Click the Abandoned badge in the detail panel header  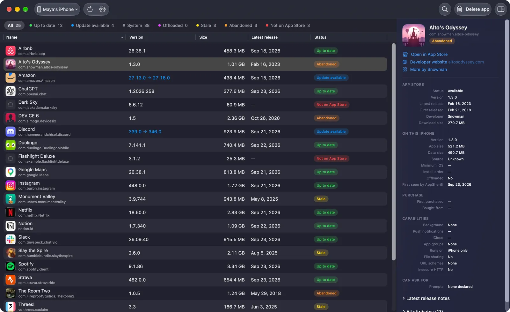tap(442, 41)
